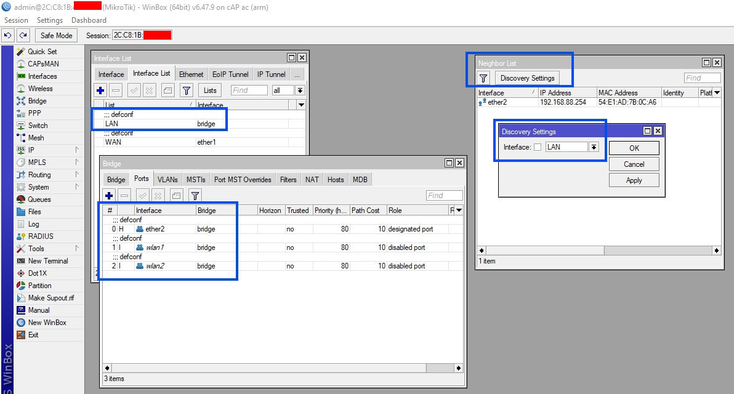Image resolution: width=734 pixels, height=394 pixels.
Task: Click the filter funnel in Interface List window
Action: pyautogui.click(x=187, y=90)
